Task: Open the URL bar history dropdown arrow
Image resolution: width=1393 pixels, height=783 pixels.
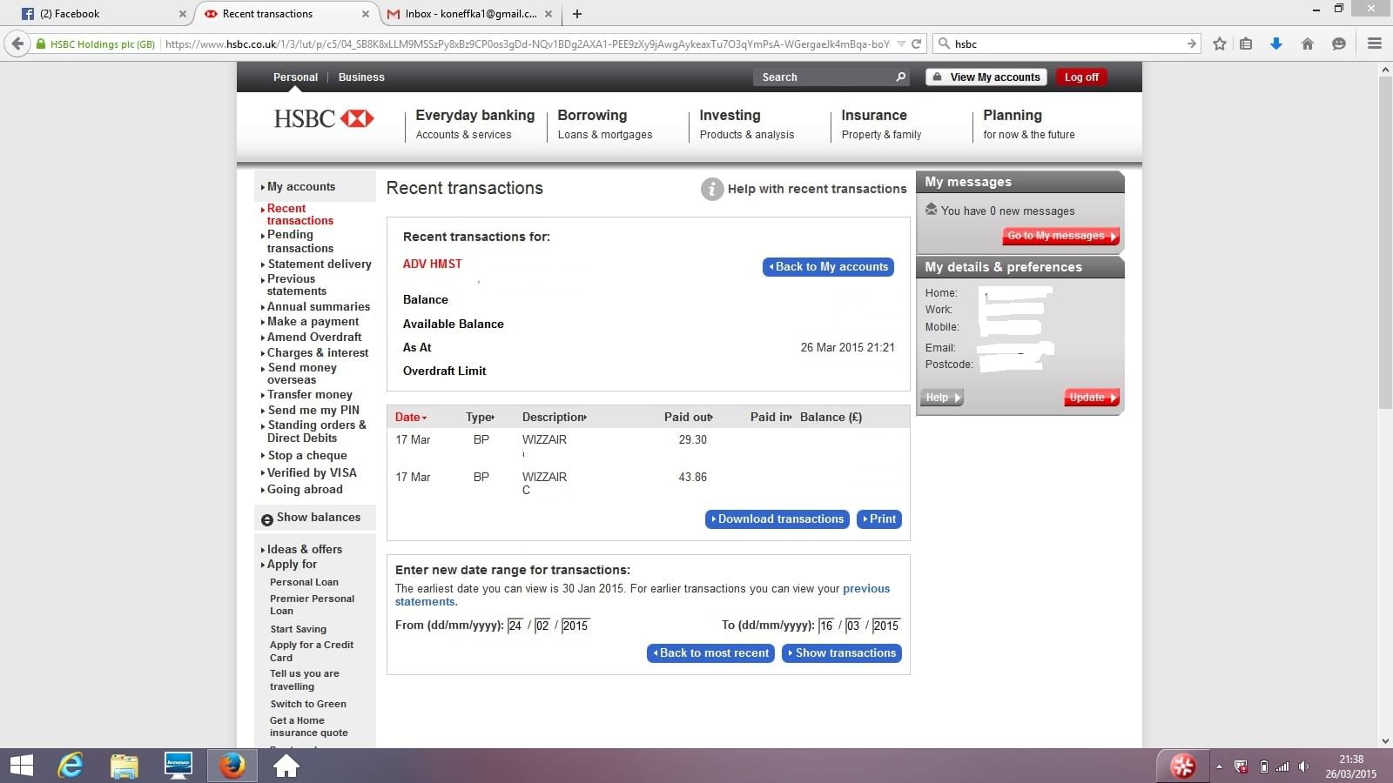Action: (901, 43)
